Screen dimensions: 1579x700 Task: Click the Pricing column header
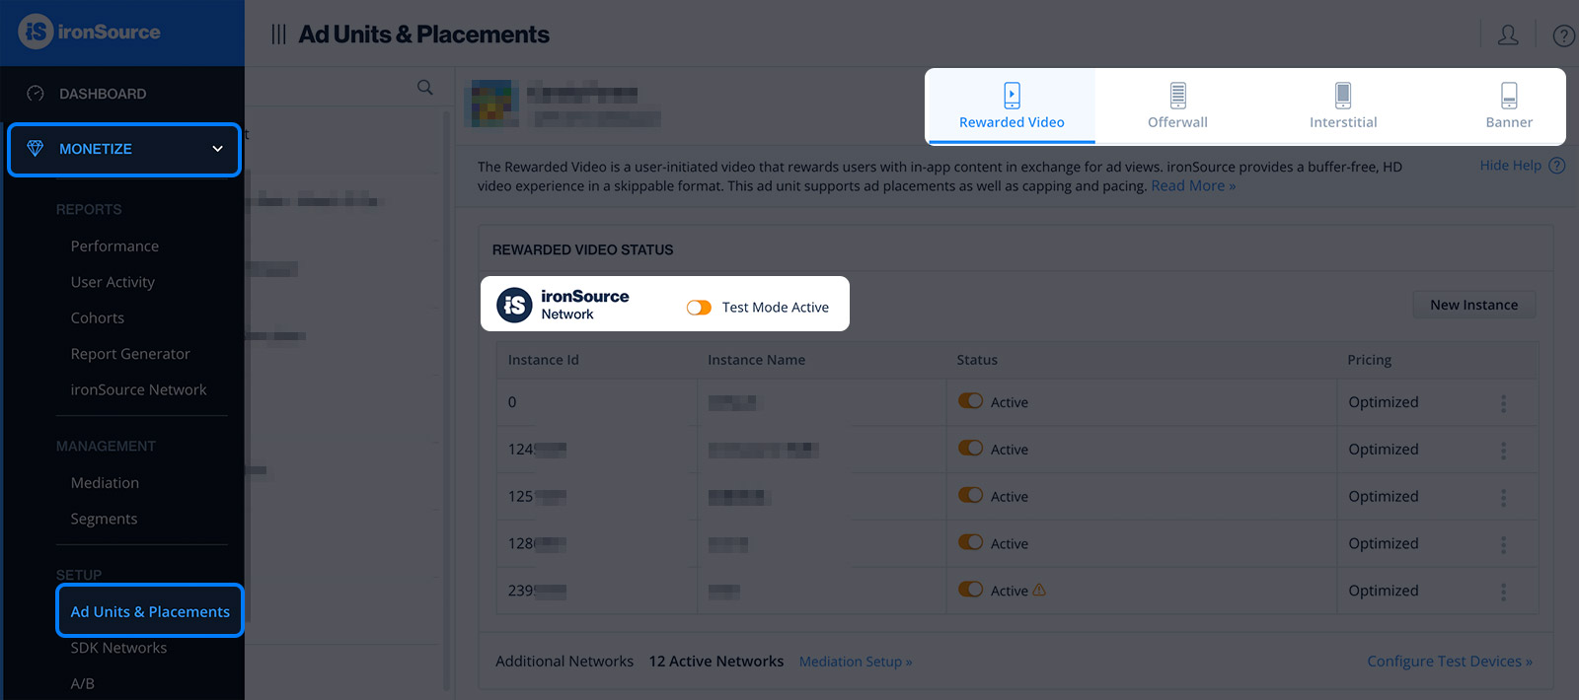click(x=1370, y=360)
